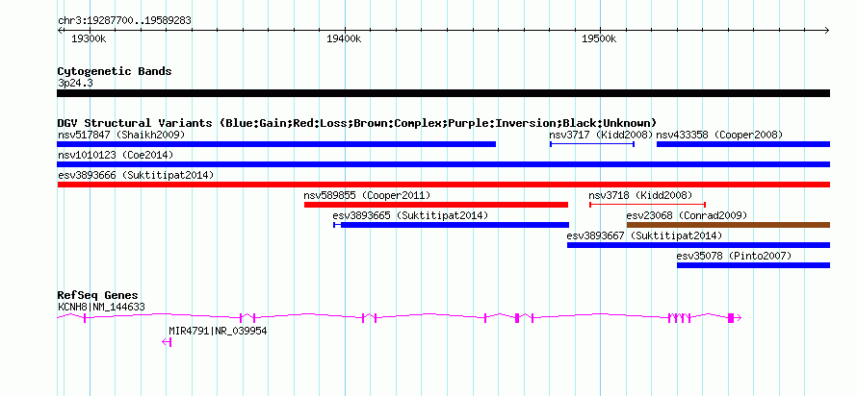Click the label esv23068 (Conrad2009)
Image resolution: width=857 pixels, height=396 pixels.
point(687,215)
